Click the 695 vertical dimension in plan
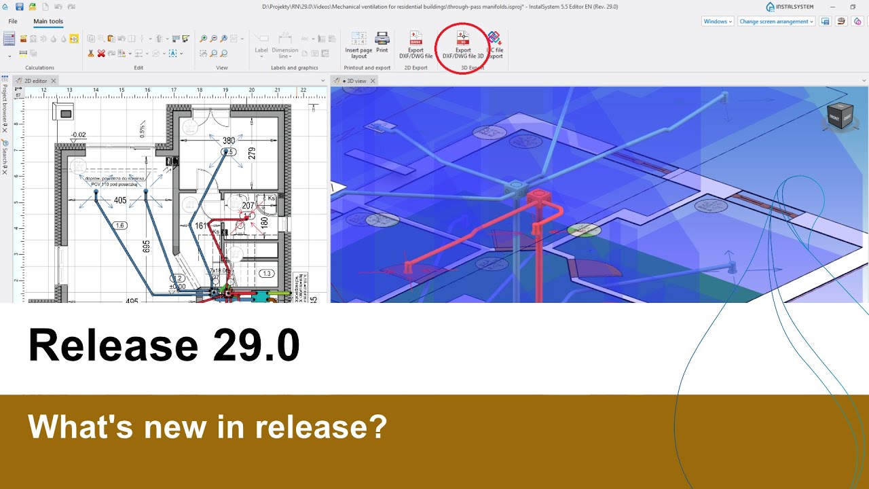Viewport: 869px width, 489px height. (146, 246)
